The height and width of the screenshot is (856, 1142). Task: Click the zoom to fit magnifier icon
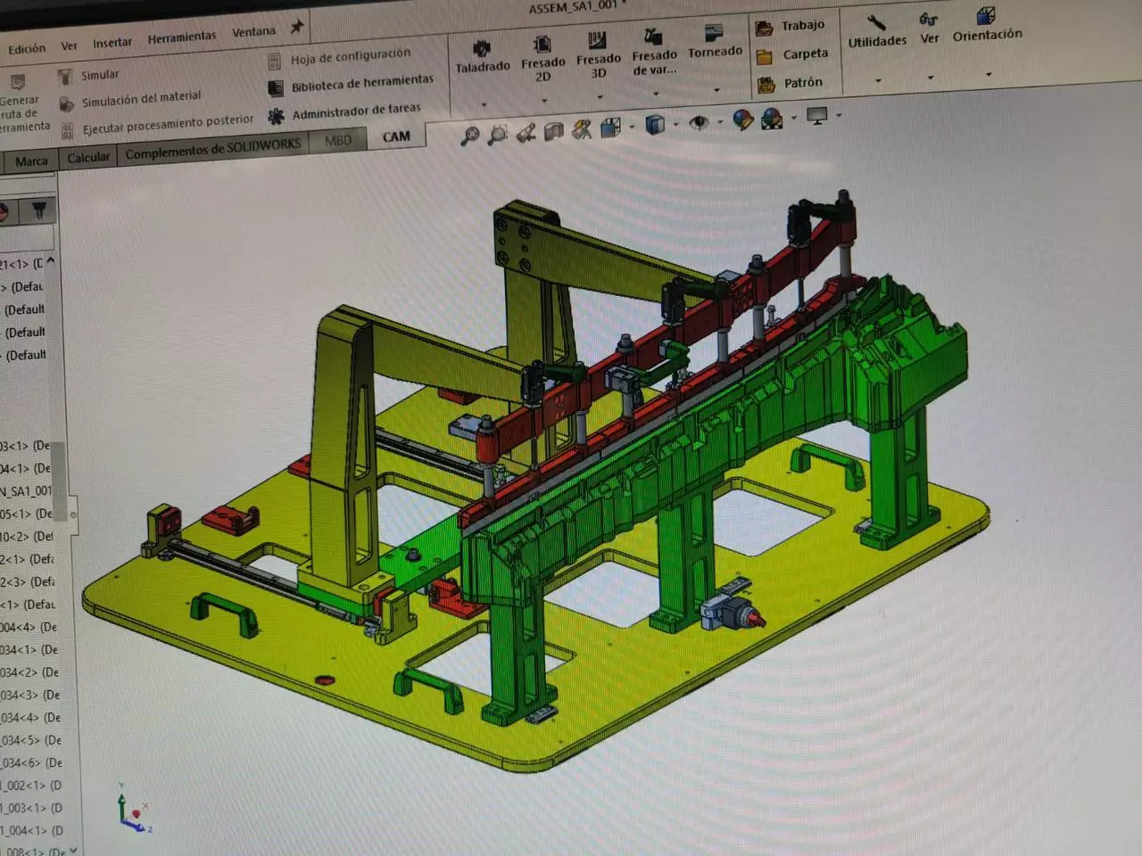tap(469, 136)
